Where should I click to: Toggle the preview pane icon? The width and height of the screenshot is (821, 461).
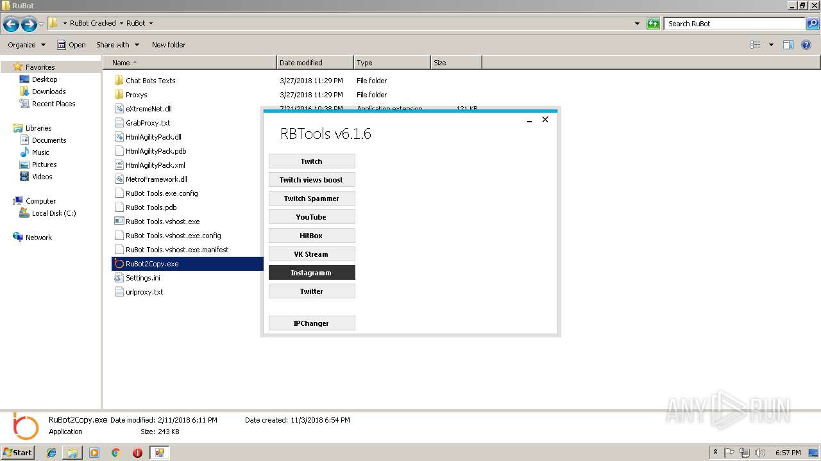(788, 45)
